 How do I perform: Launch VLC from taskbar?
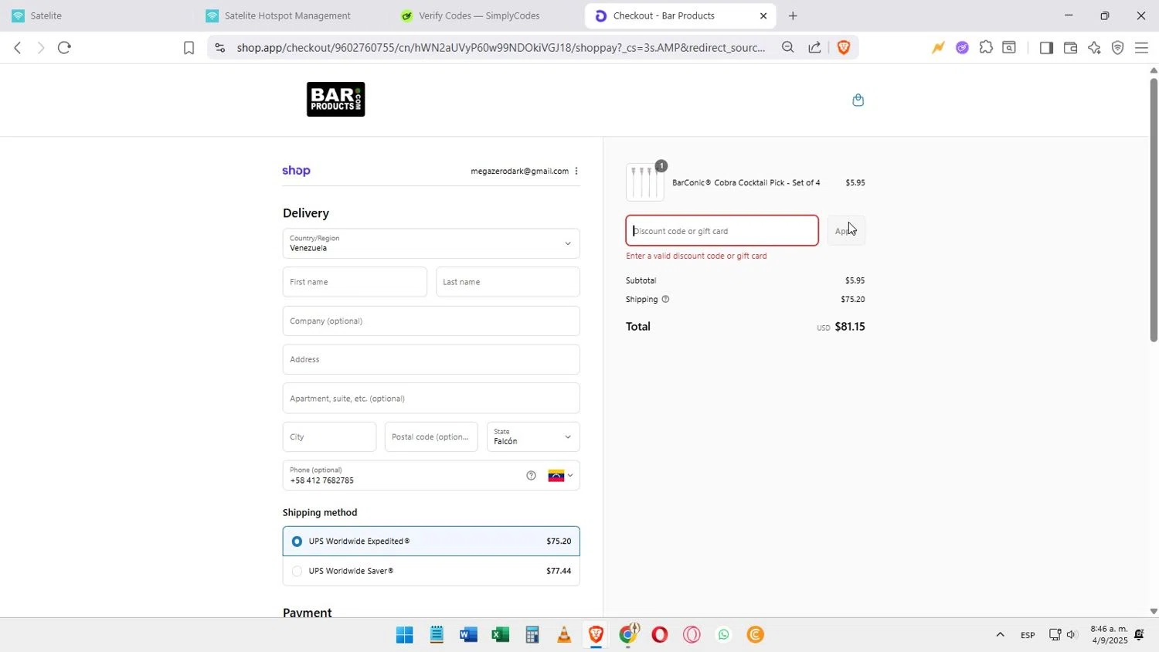[x=564, y=635]
